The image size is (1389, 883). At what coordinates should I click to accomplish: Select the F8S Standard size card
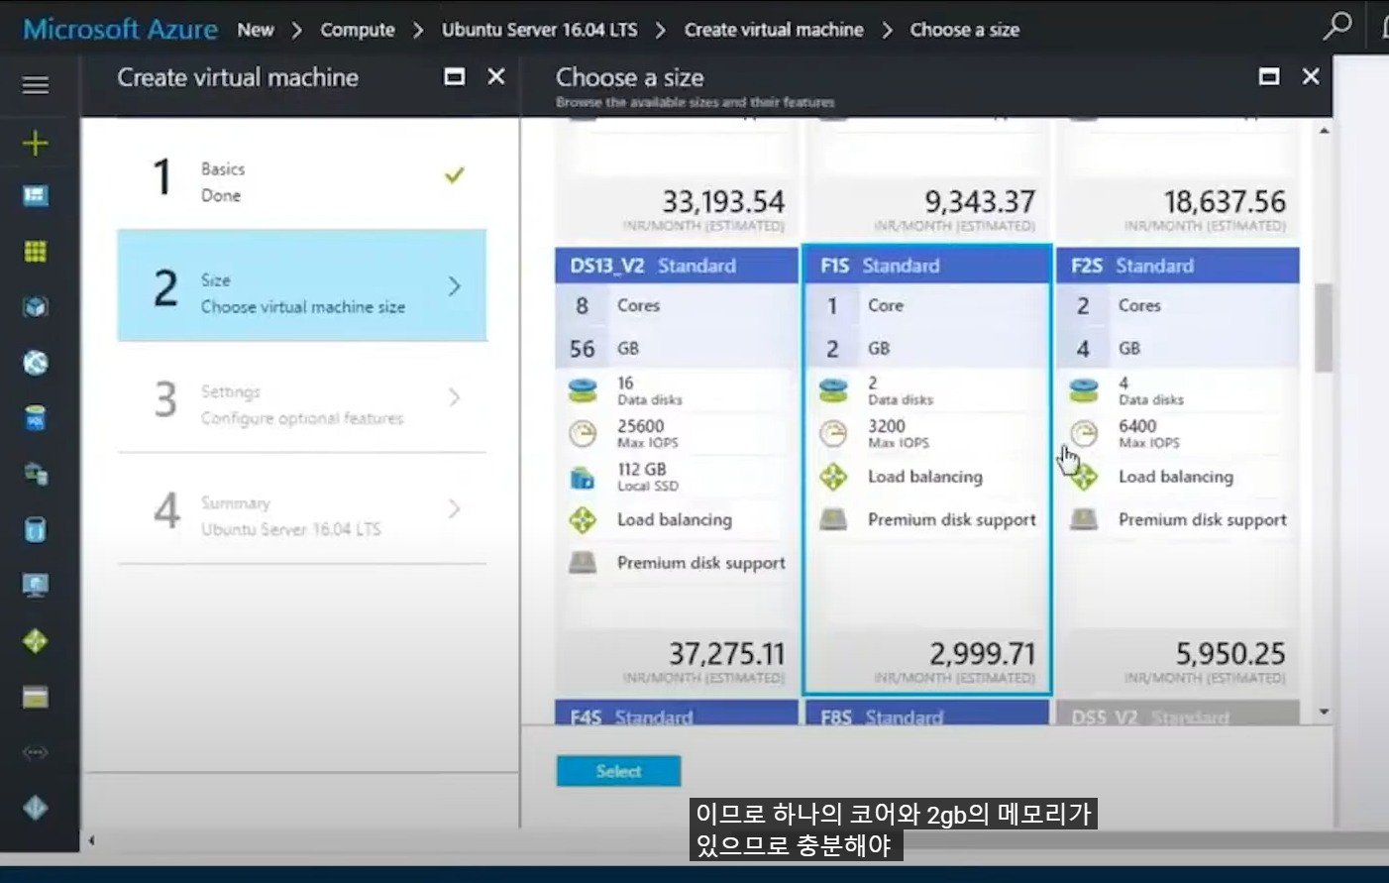(x=926, y=714)
